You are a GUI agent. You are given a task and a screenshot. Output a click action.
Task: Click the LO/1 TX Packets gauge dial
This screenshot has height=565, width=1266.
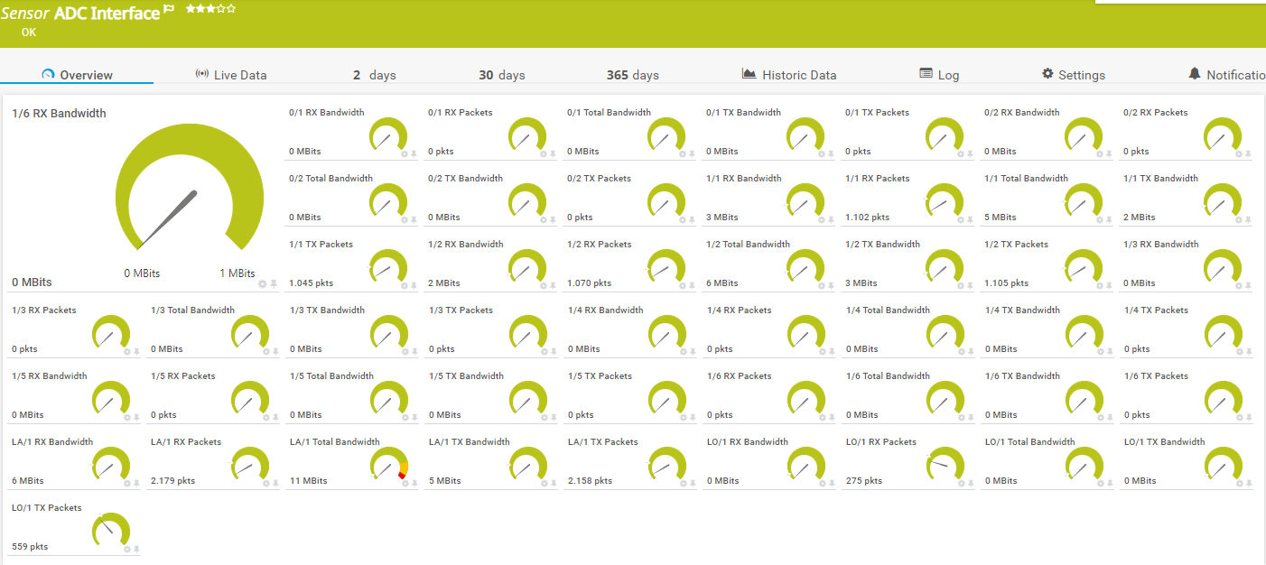pos(111,529)
